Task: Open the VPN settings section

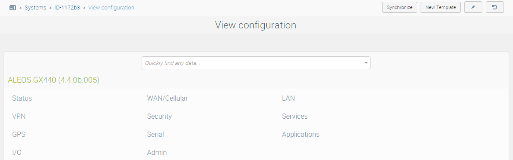Action: (x=19, y=116)
